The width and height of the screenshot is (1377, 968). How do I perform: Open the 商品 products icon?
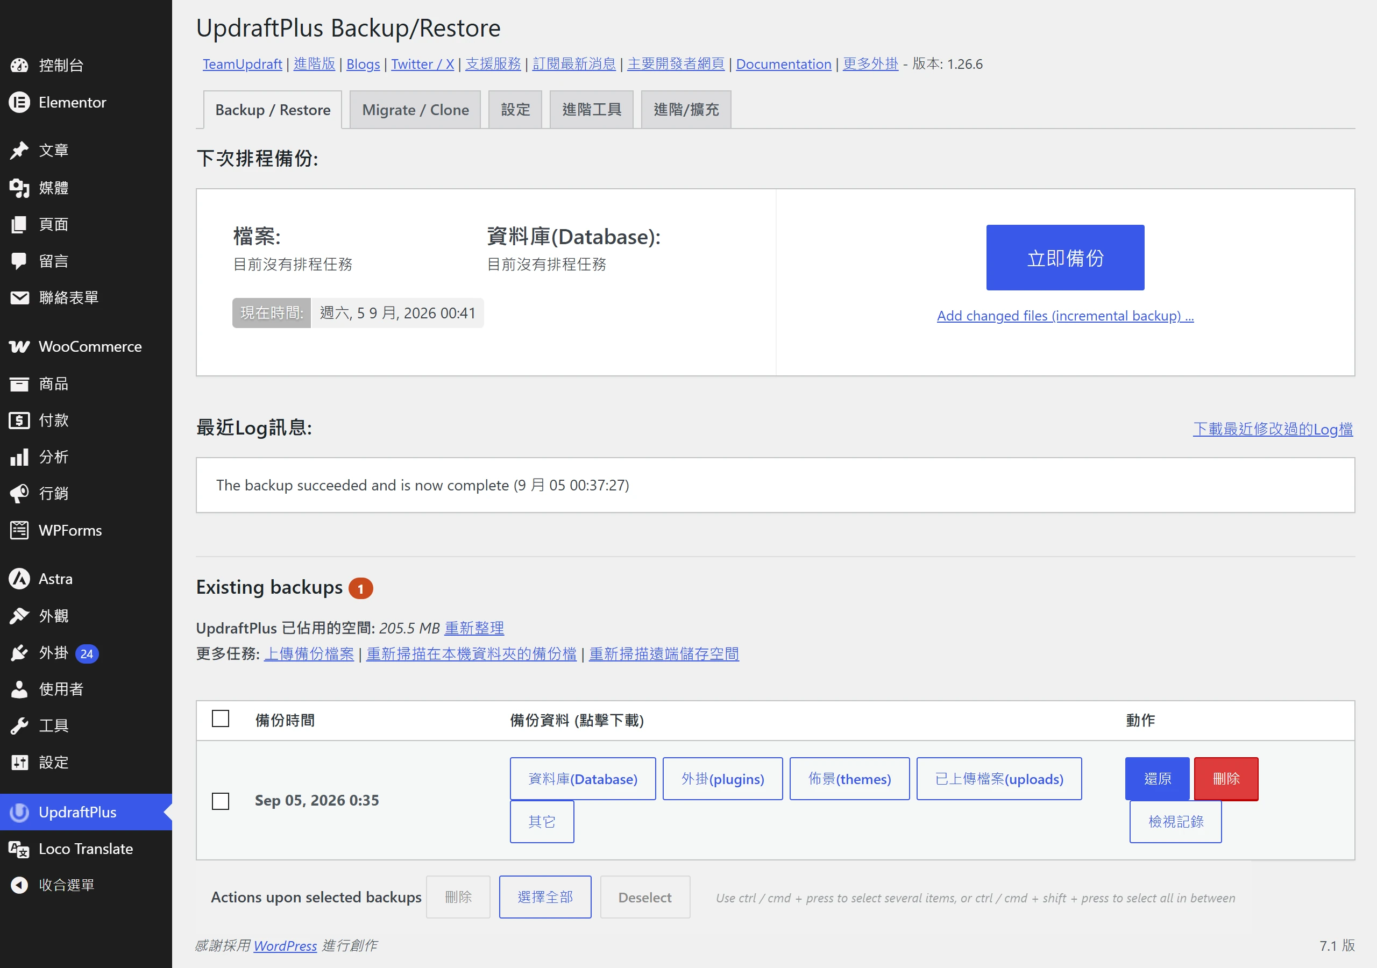[x=19, y=384]
